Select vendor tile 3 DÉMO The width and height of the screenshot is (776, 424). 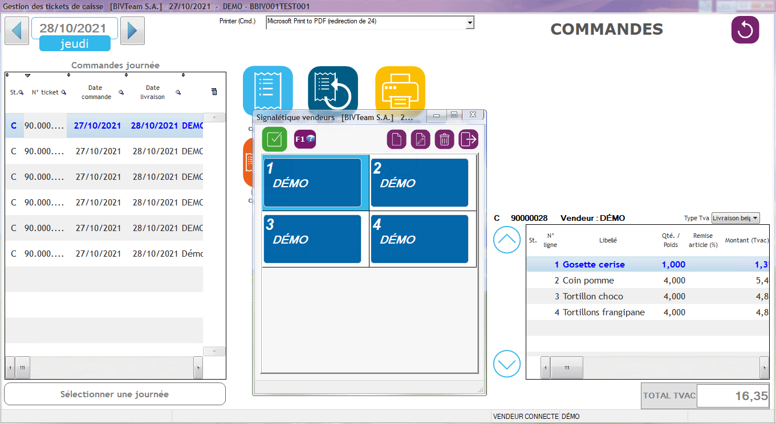tap(312, 239)
